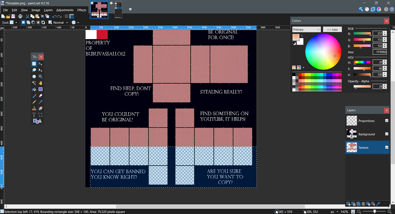Hide the Background layer

tap(386, 134)
